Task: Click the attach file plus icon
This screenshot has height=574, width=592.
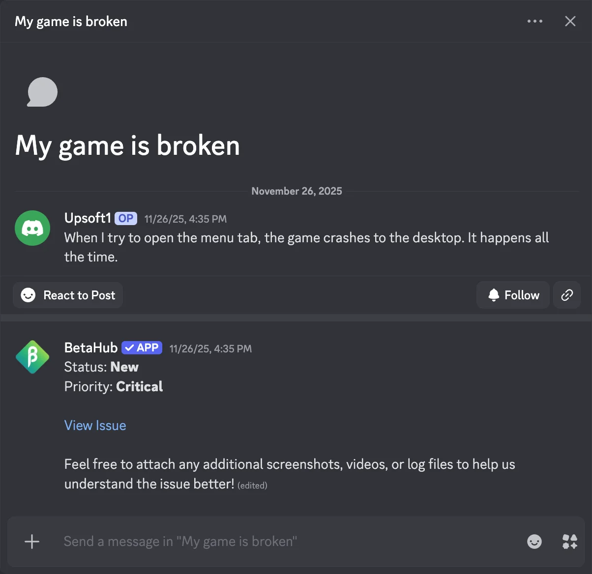Action: 31,542
